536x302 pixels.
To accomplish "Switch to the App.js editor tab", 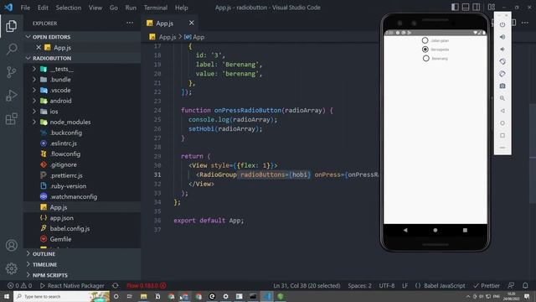I will point(164,23).
